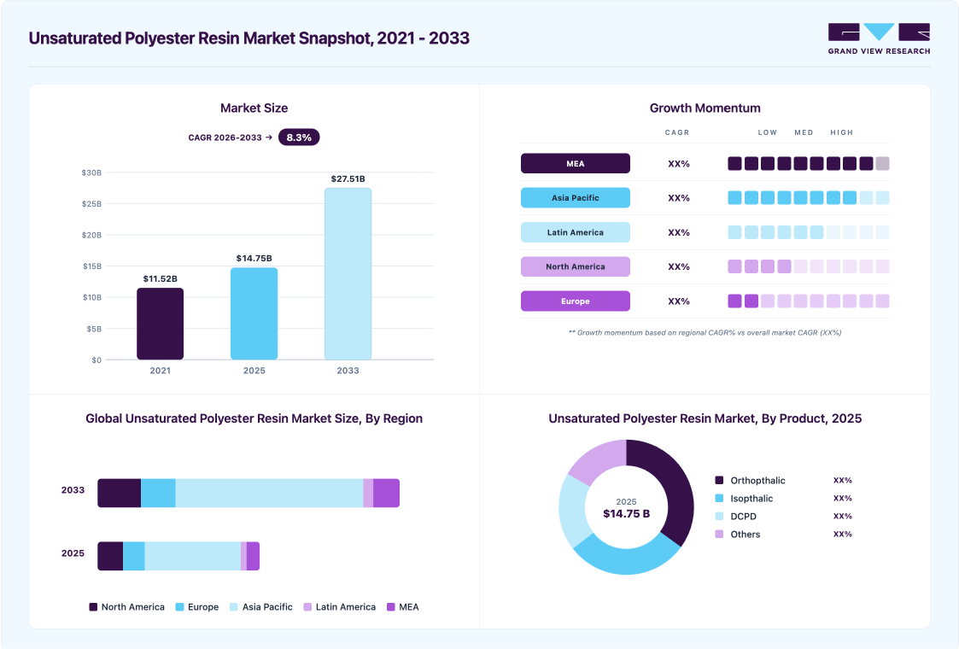Click the Others legend swatch
959x649 pixels.
tap(719, 534)
